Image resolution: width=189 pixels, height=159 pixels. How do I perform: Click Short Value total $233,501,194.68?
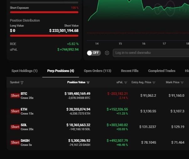tap(64, 31)
